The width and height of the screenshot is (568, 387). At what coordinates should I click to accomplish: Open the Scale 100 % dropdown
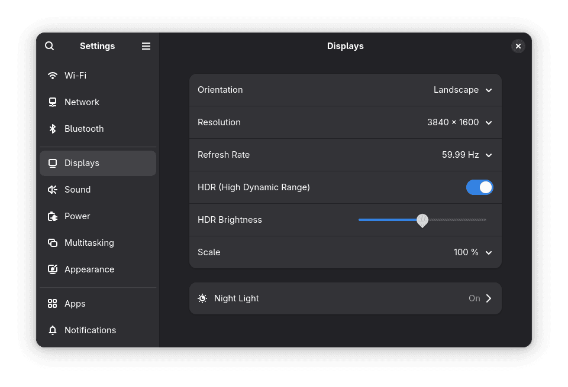pyautogui.click(x=473, y=252)
